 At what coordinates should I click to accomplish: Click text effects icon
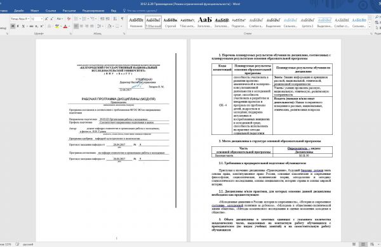coord(50,26)
